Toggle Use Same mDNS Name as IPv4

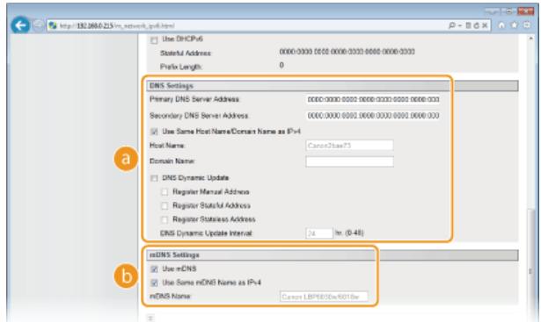[154, 283]
